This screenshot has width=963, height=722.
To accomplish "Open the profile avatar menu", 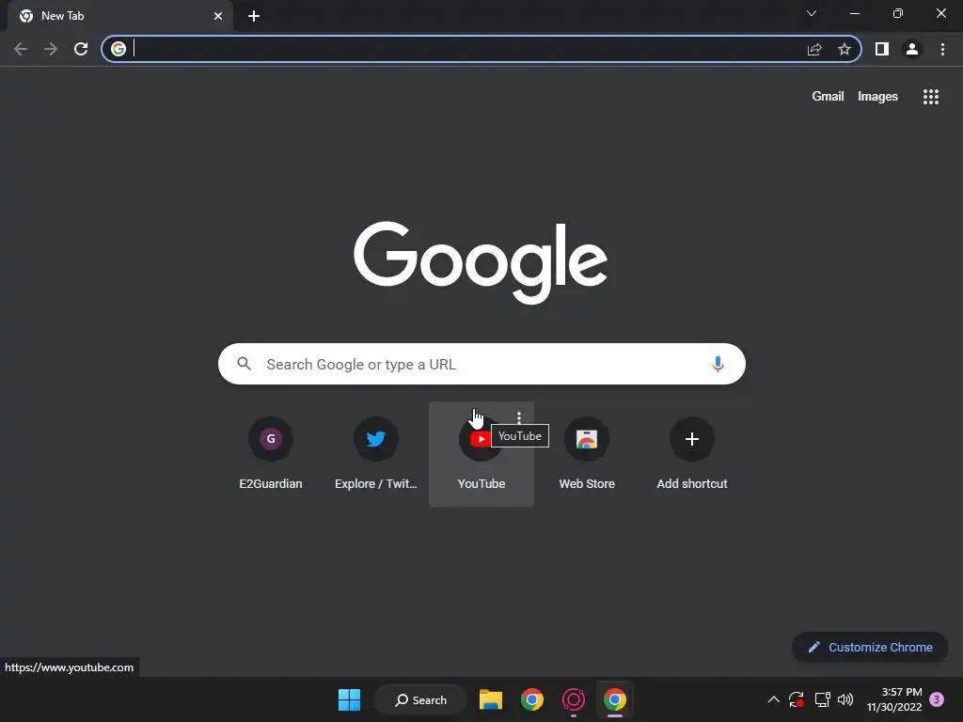I will pyautogui.click(x=912, y=49).
